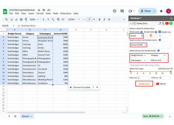Toggle bold formatting
Screen dimensions: 174x125
click(99, 20)
